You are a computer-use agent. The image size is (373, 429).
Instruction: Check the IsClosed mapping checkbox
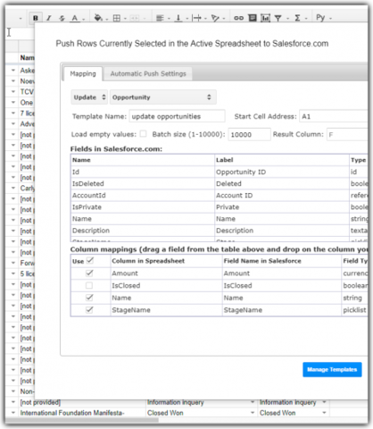[x=89, y=285]
